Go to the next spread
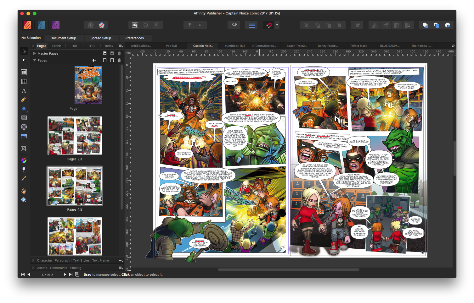Image resolution: width=474 pixels, height=303 pixels. [65, 274]
